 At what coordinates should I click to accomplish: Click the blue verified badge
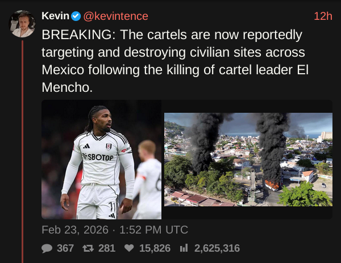point(76,16)
